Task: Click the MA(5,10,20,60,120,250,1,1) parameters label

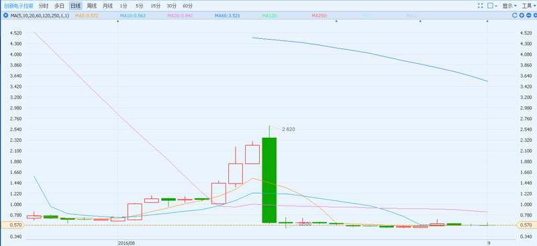Action: pos(40,15)
